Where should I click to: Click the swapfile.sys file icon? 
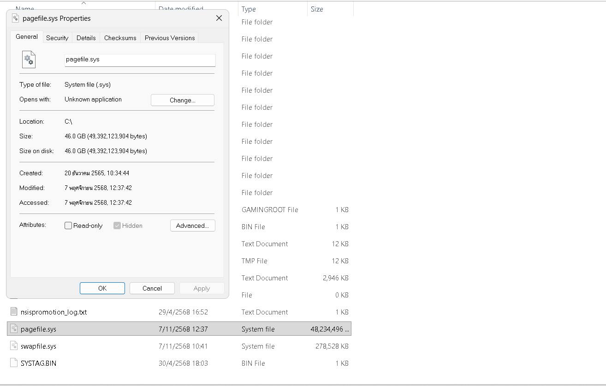[x=14, y=346]
